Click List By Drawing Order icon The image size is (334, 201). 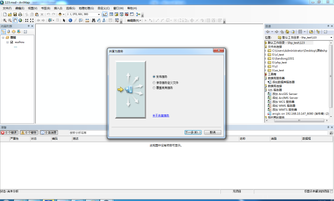(3, 31)
